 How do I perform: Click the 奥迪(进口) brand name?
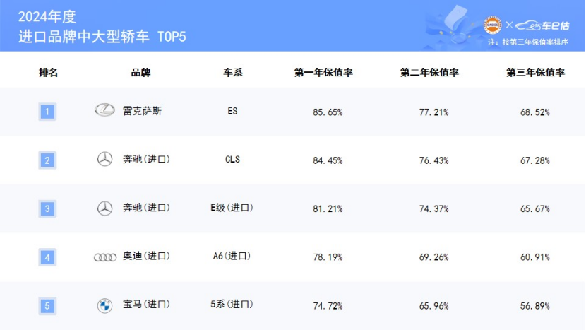(146, 257)
